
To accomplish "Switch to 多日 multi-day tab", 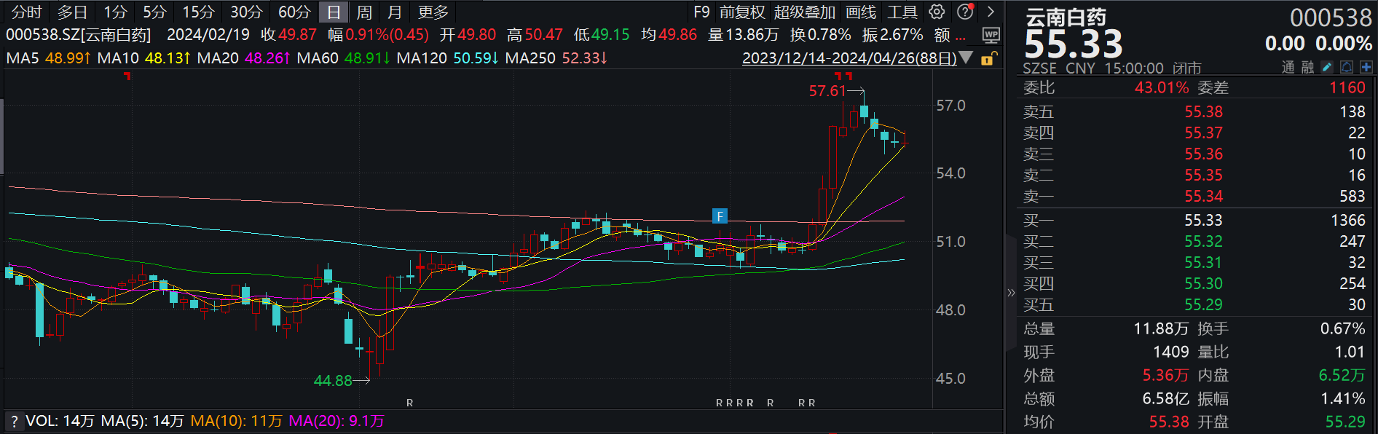I will click(x=72, y=12).
